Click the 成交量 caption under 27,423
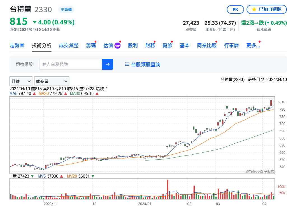288x207 pixels. (191, 30)
